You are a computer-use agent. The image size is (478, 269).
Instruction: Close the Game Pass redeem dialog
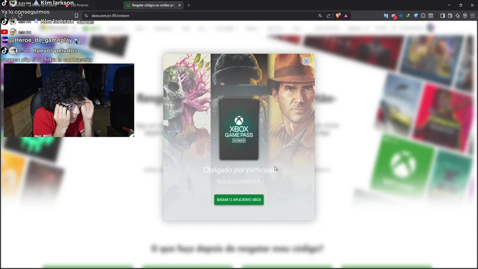[x=306, y=61]
